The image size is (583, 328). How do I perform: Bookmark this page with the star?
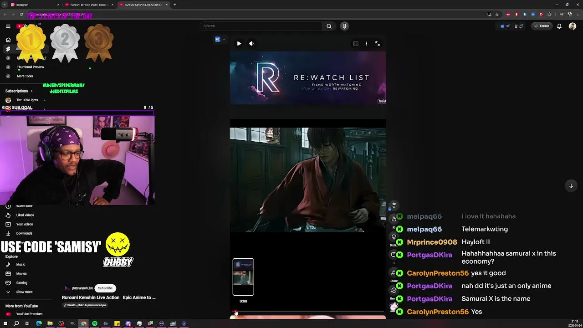497,15
